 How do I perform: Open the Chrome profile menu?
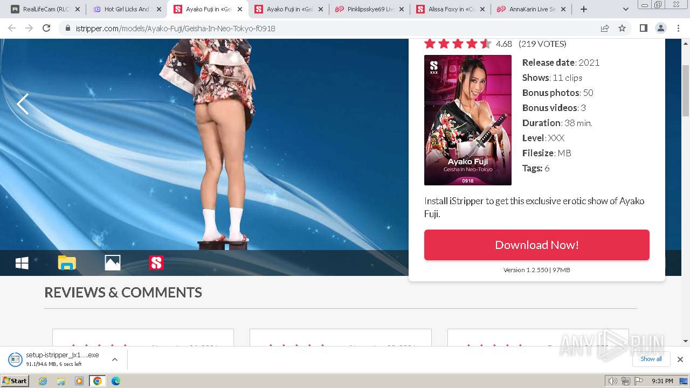pyautogui.click(x=660, y=28)
